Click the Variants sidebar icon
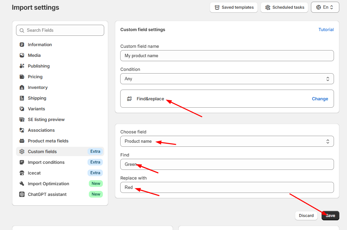The height and width of the screenshot is (230, 347). click(22, 109)
